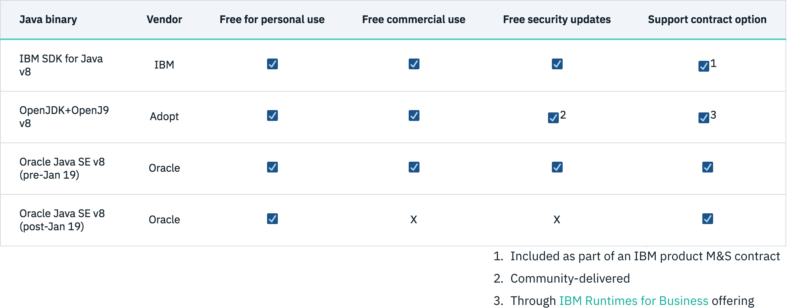Click OpenJDK+OpenJ9 security updates checkmark
Screen dimensions: 787x308
click(x=553, y=118)
